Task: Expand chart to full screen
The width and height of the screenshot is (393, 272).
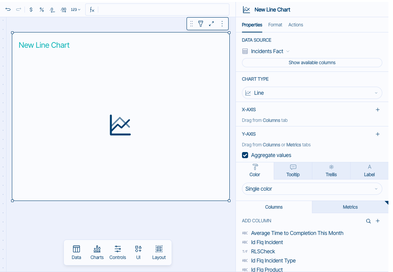Action: (x=211, y=24)
